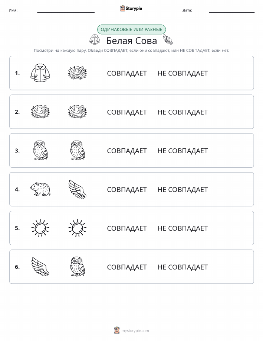Click the Дата date line field
Image resolution: width=263 pixels, height=341 pixels.
tap(231, 10)
